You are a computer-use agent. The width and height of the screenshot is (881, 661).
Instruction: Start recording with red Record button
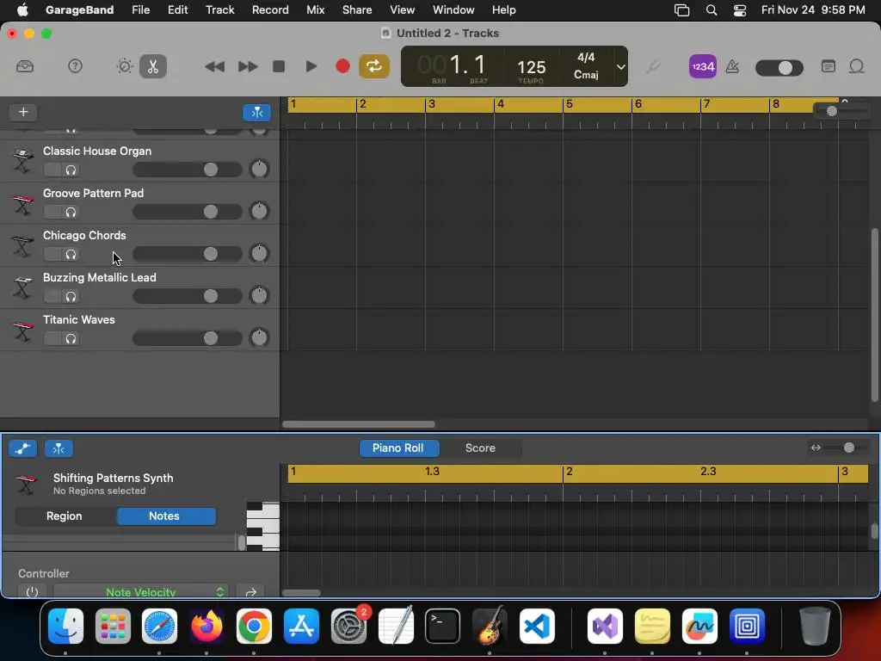342,66
